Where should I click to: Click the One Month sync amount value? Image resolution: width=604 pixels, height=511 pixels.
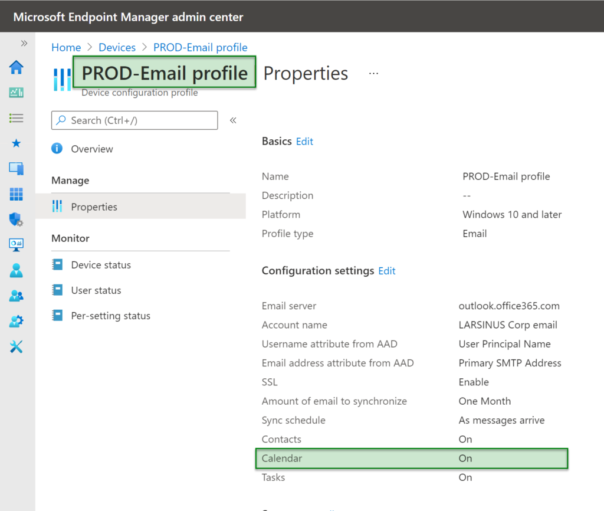[x=485, y=401]
